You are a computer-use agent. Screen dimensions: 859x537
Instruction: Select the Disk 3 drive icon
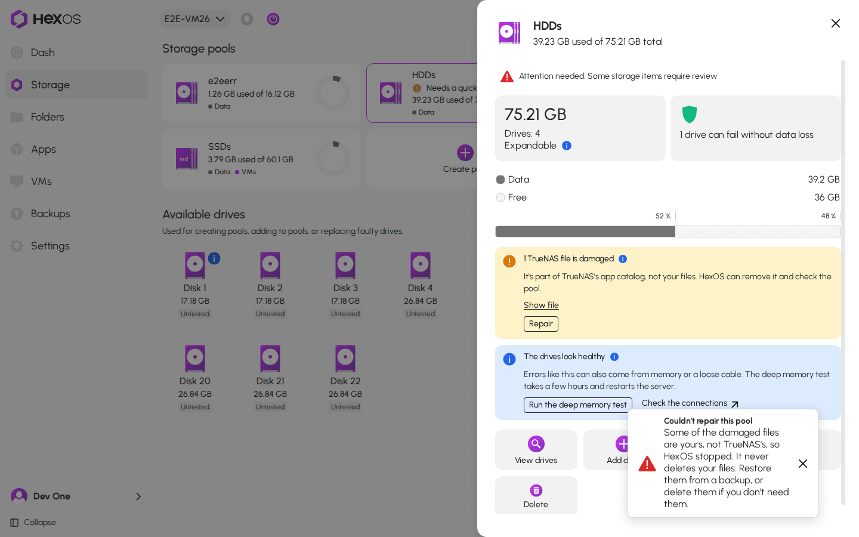(345, 266)
